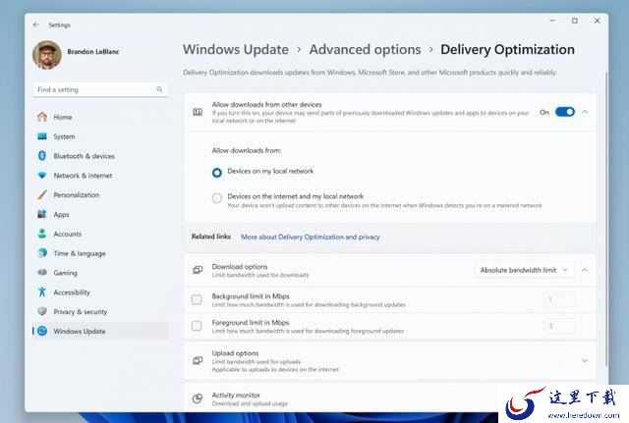The height and width of the screenshot is (423, 629).
Task: Open More about Delivery Optimization and privacy
Action: coord(311,237)
